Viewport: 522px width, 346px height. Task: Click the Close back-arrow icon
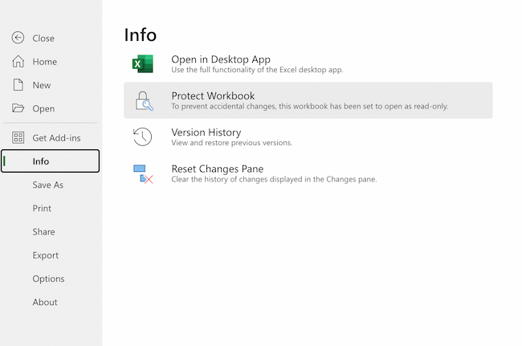18,38
